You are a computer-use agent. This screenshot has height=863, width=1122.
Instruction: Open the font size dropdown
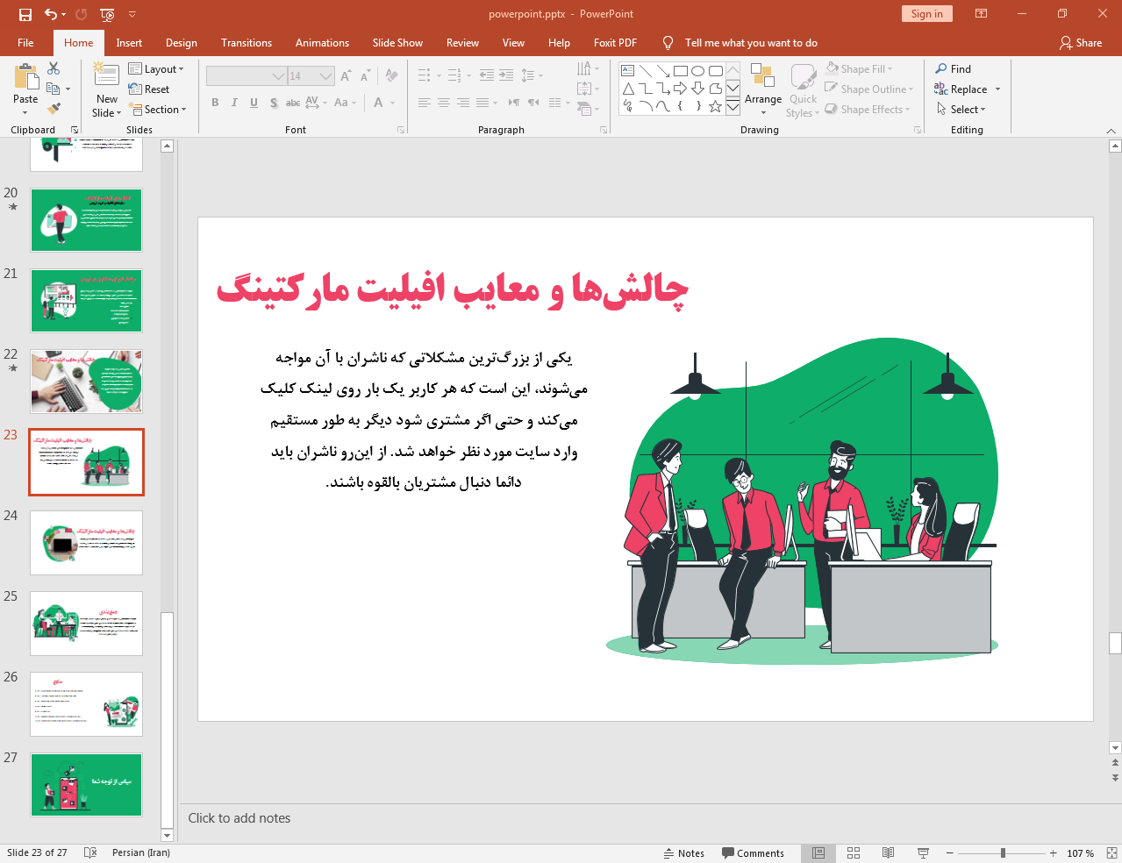(325, 76)
